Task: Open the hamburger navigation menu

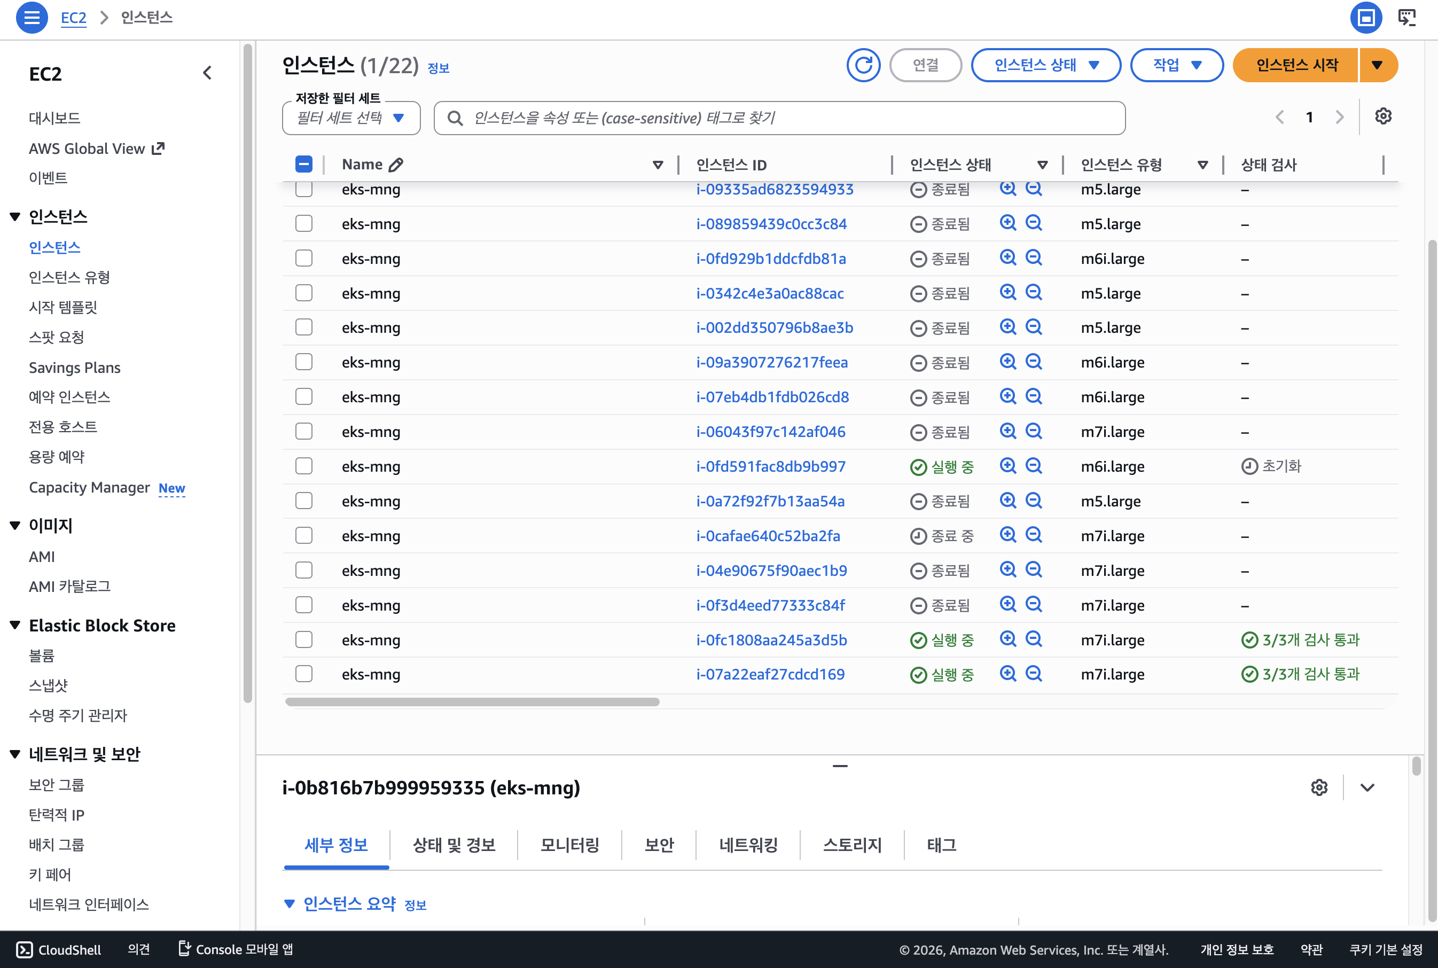Action: pos(32,17)
